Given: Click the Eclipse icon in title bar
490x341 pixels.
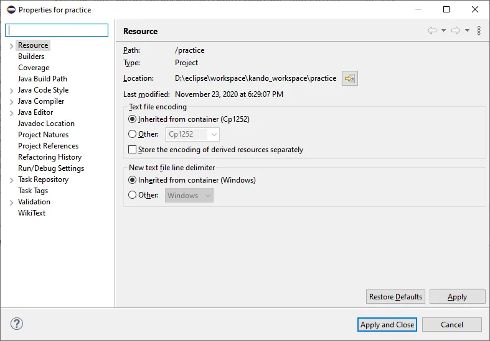Looking at the screenshot, I should [x=11, y=9].
